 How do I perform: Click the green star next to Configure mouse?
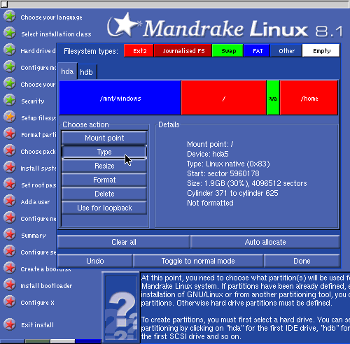coord(10,66)
